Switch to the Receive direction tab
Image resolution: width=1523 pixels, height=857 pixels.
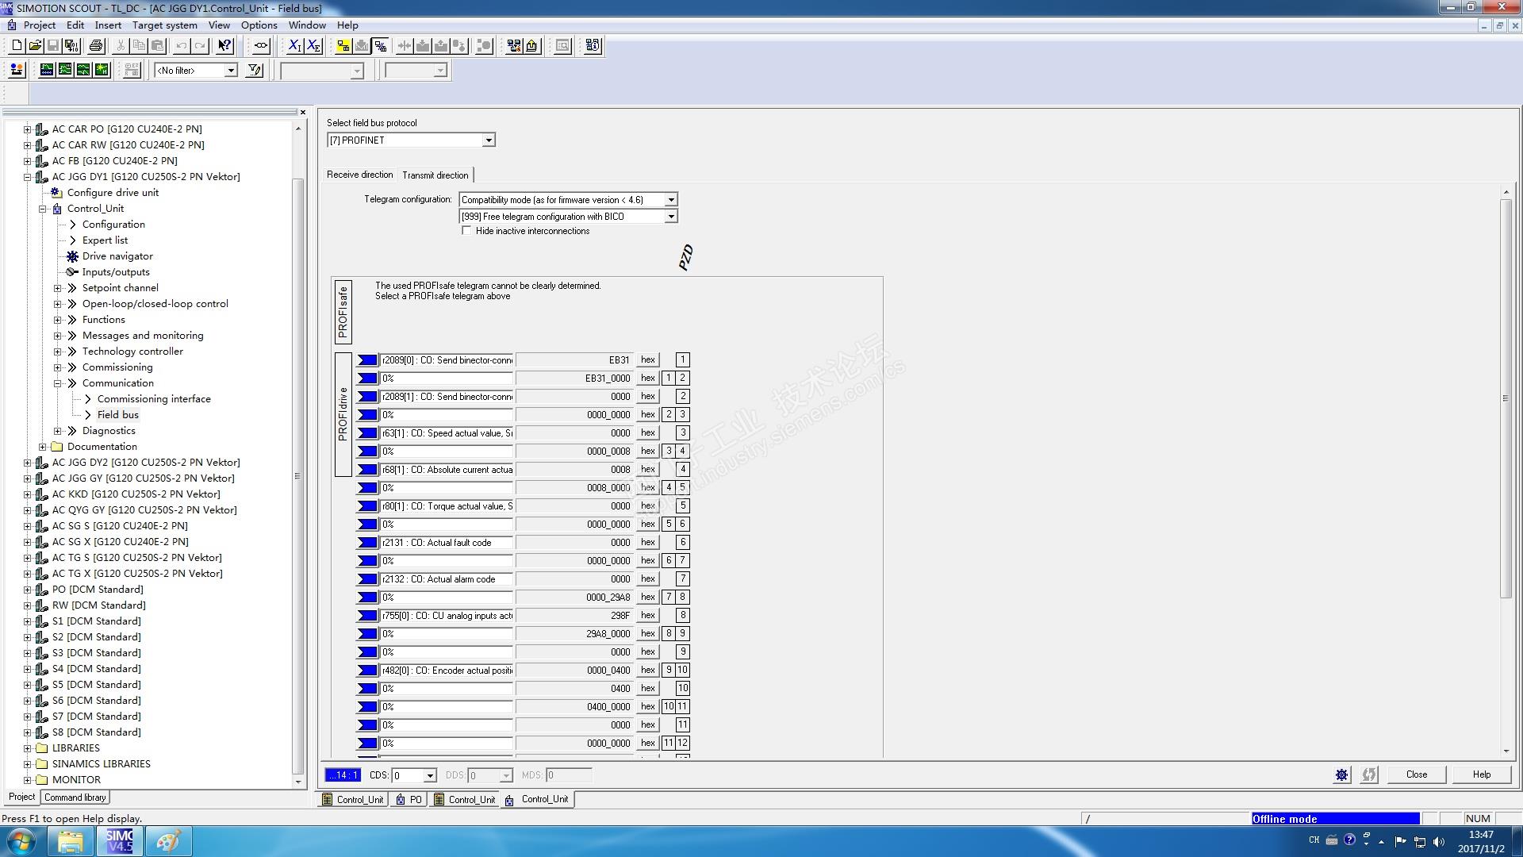pyautogui.click(x=359, y=175)
